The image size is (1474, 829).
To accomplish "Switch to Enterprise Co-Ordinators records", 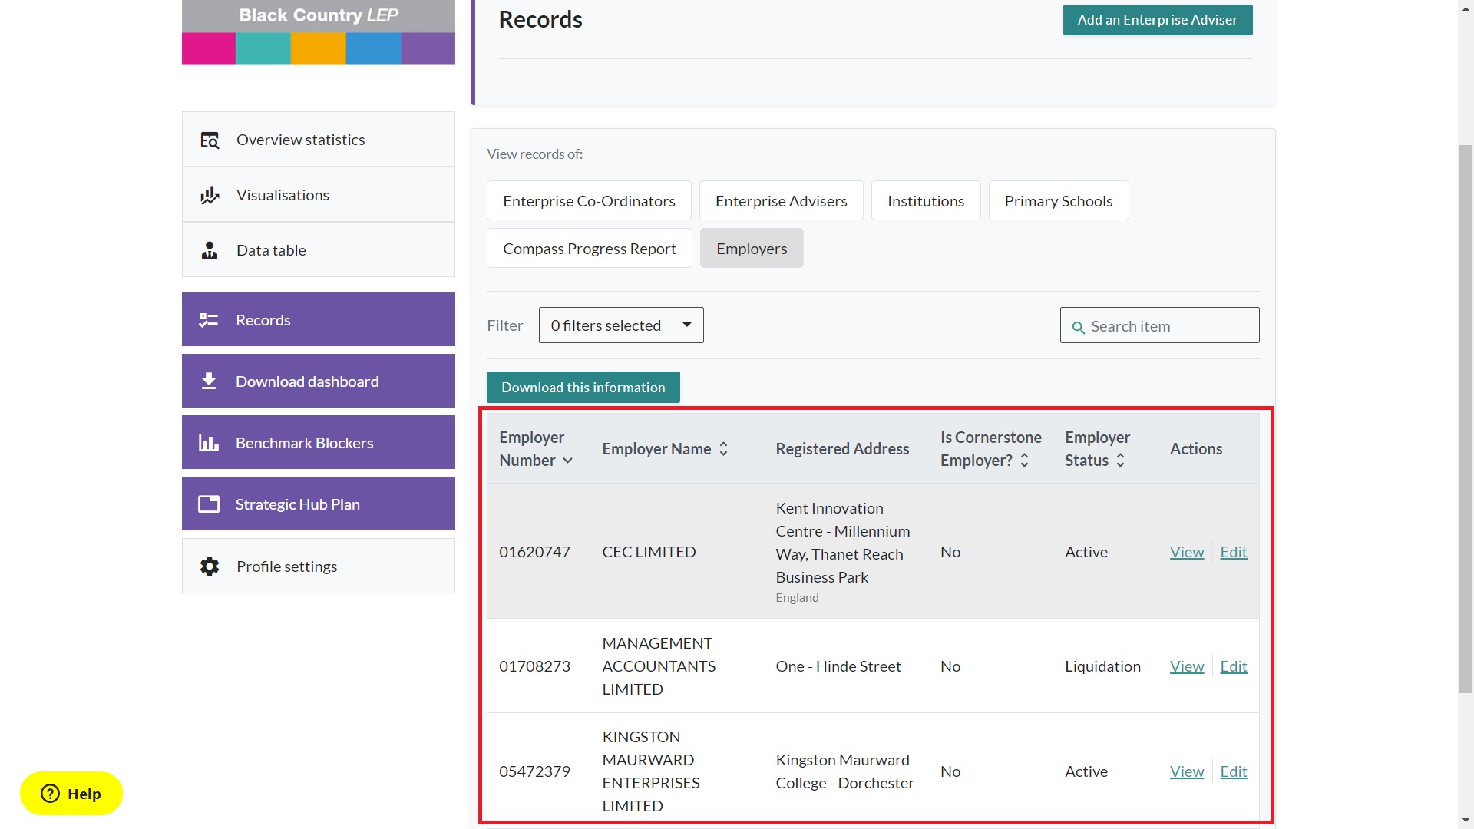I will 589,201.
